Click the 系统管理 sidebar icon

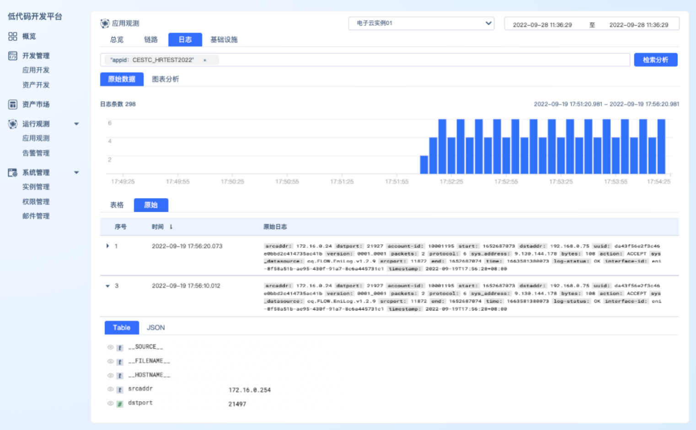(13, 172)
